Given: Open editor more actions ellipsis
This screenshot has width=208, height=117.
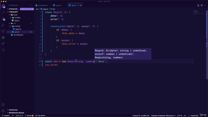Looking at the screenshot, I should [205, 5].
